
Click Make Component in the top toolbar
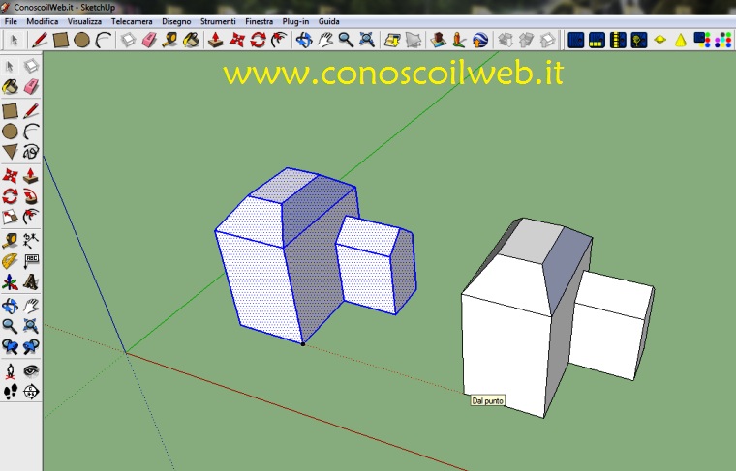coord(128,41)
